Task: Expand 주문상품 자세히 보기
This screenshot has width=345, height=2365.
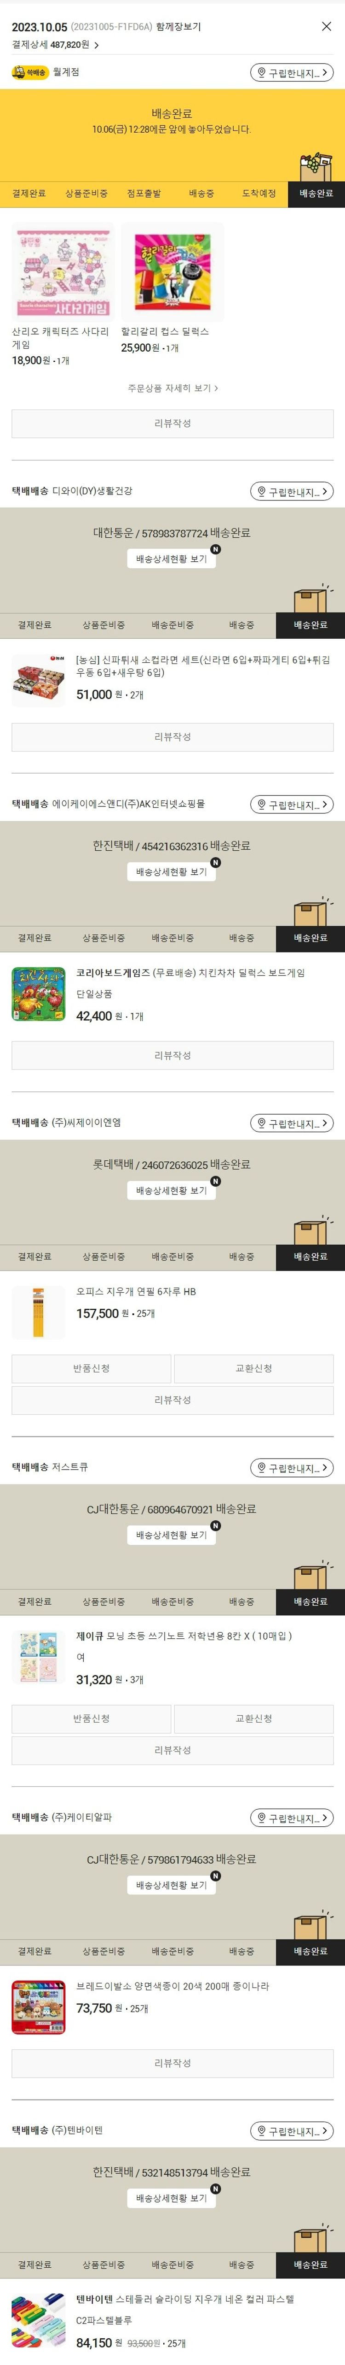Action: [x=172, y=388]
